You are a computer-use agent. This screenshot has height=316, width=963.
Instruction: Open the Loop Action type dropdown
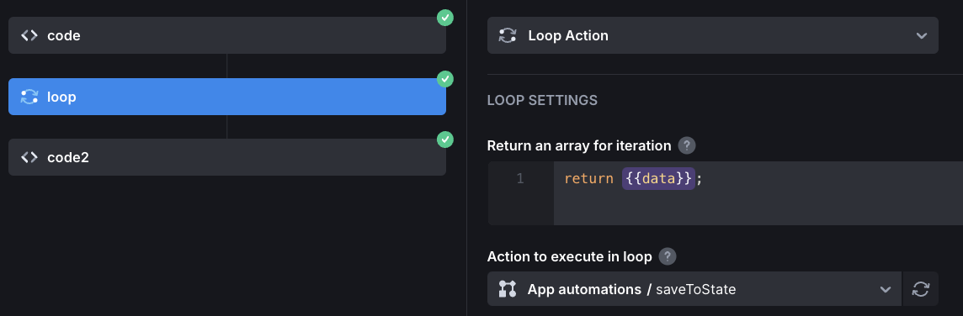point(712,35)
